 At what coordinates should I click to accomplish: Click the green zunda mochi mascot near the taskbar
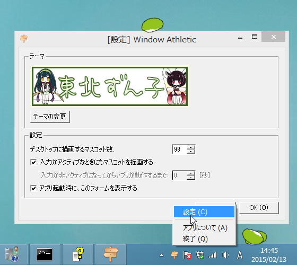point(255,236)
